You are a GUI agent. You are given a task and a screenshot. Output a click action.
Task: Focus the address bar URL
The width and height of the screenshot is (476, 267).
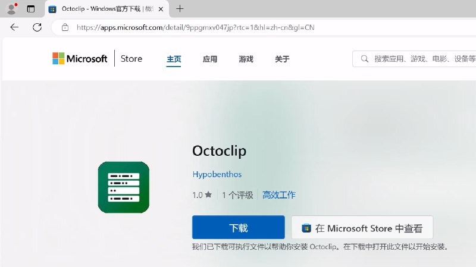196,27
